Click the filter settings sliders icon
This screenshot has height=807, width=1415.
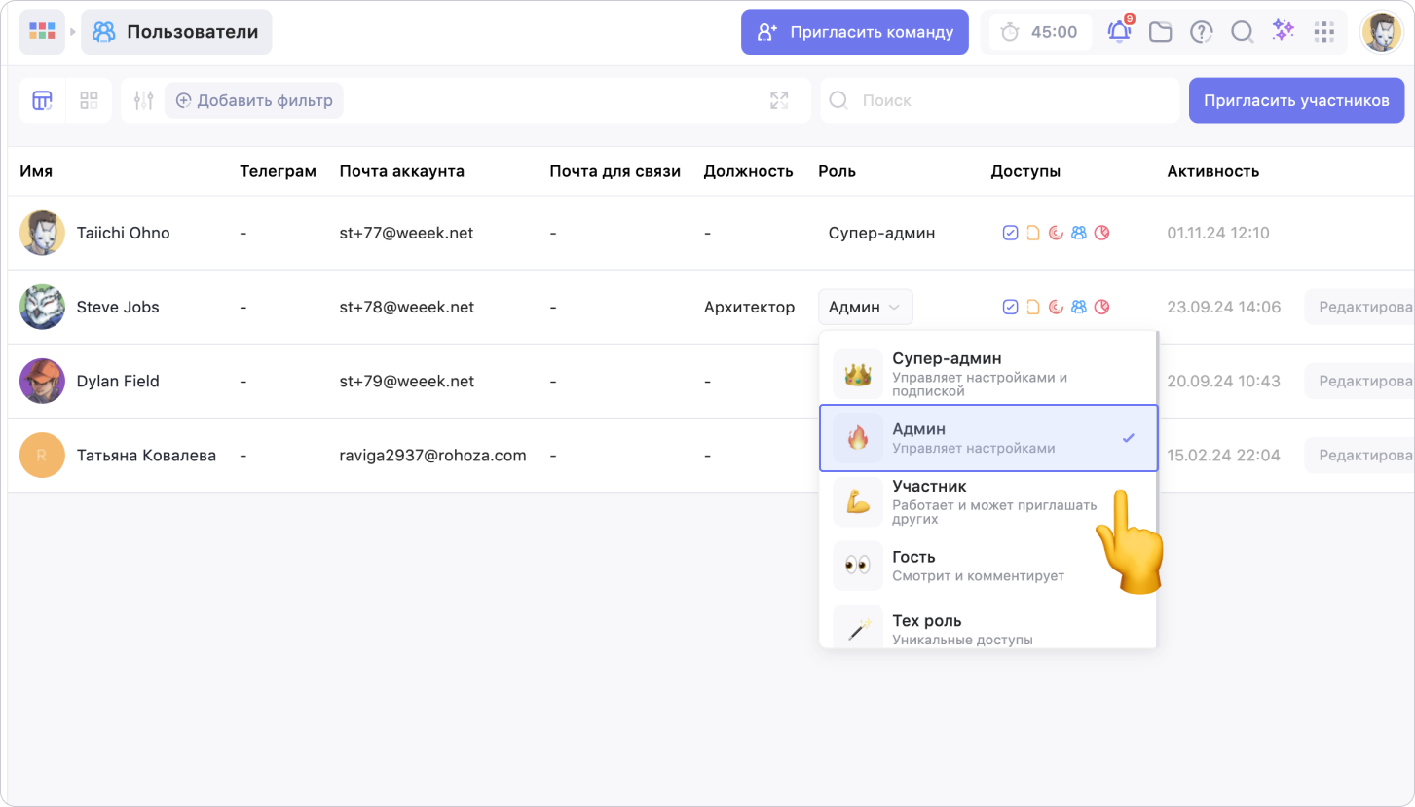pos(144,100)
